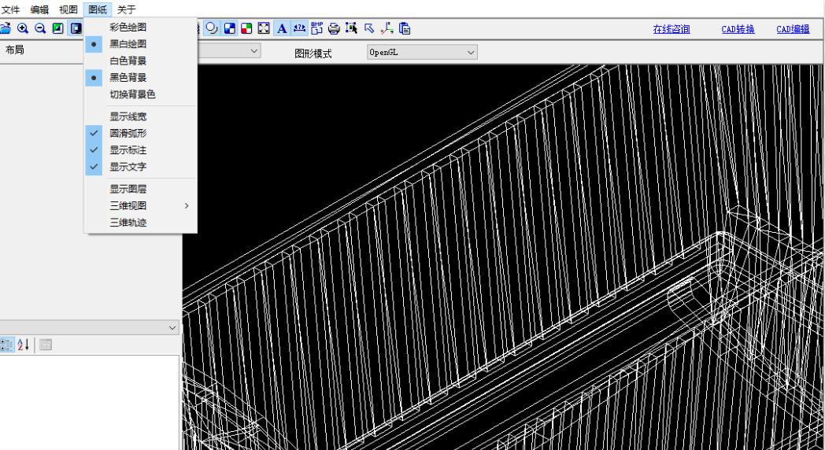
Task: Click the open file folder icon
Action: [5, 28]
